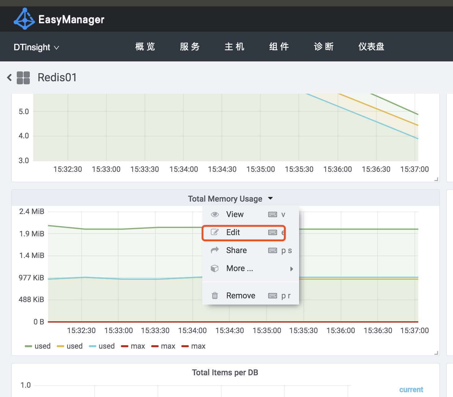Viewport: 453px width, 397px height.
Task: Open the 仪表盘 navigation tab
Action: tap(371, 47)
